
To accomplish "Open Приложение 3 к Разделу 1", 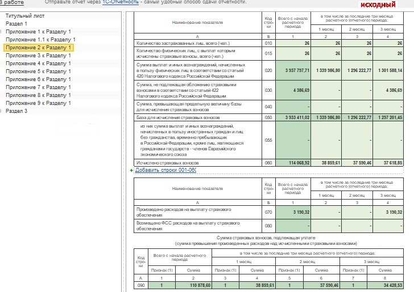I will point(38,56).
